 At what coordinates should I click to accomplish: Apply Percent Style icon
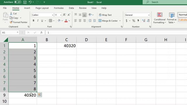(x=134, y=21)
